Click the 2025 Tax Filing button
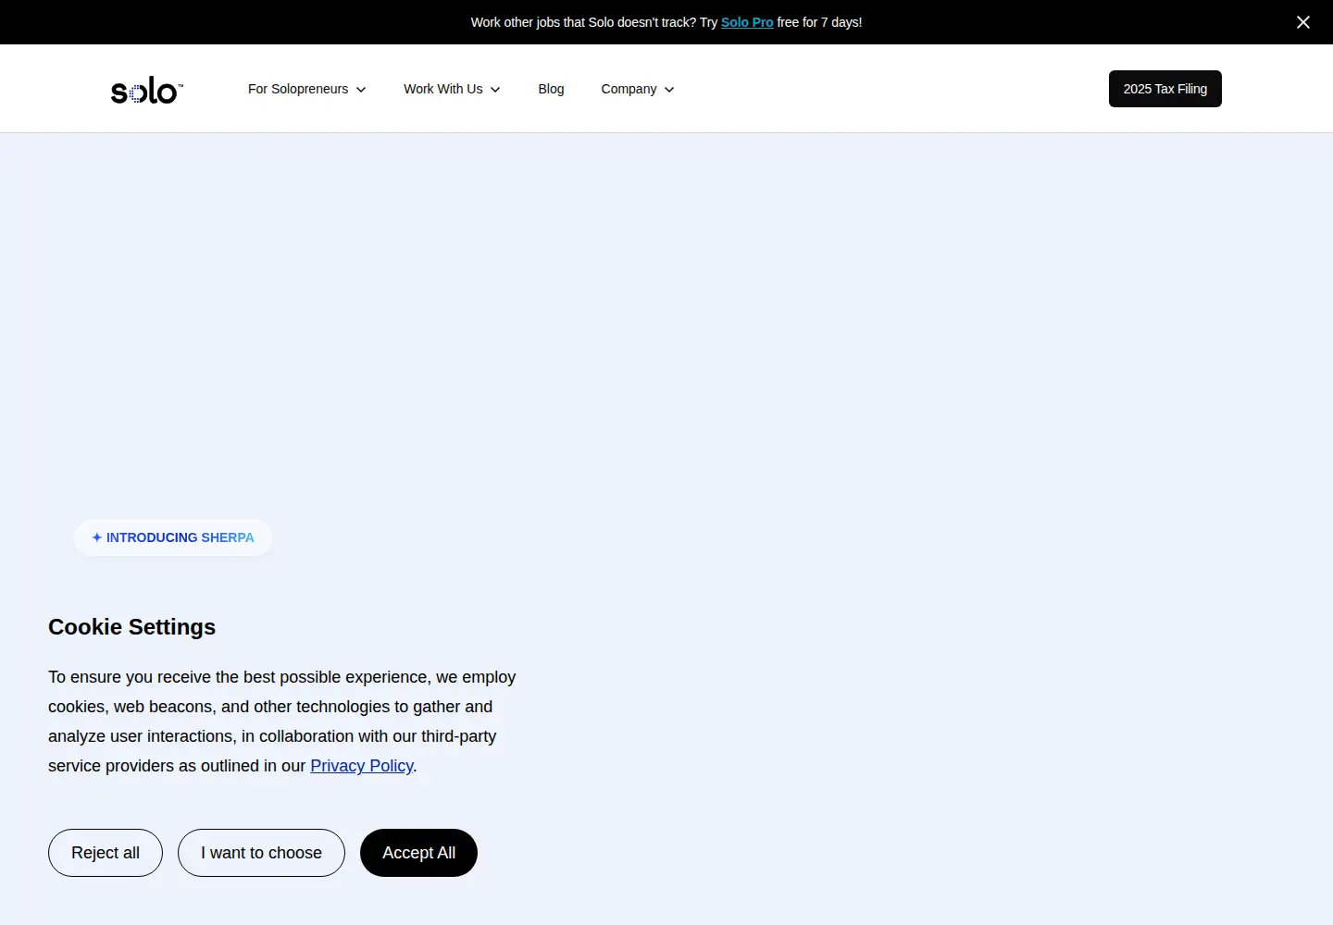 [x=1165, y=89]
